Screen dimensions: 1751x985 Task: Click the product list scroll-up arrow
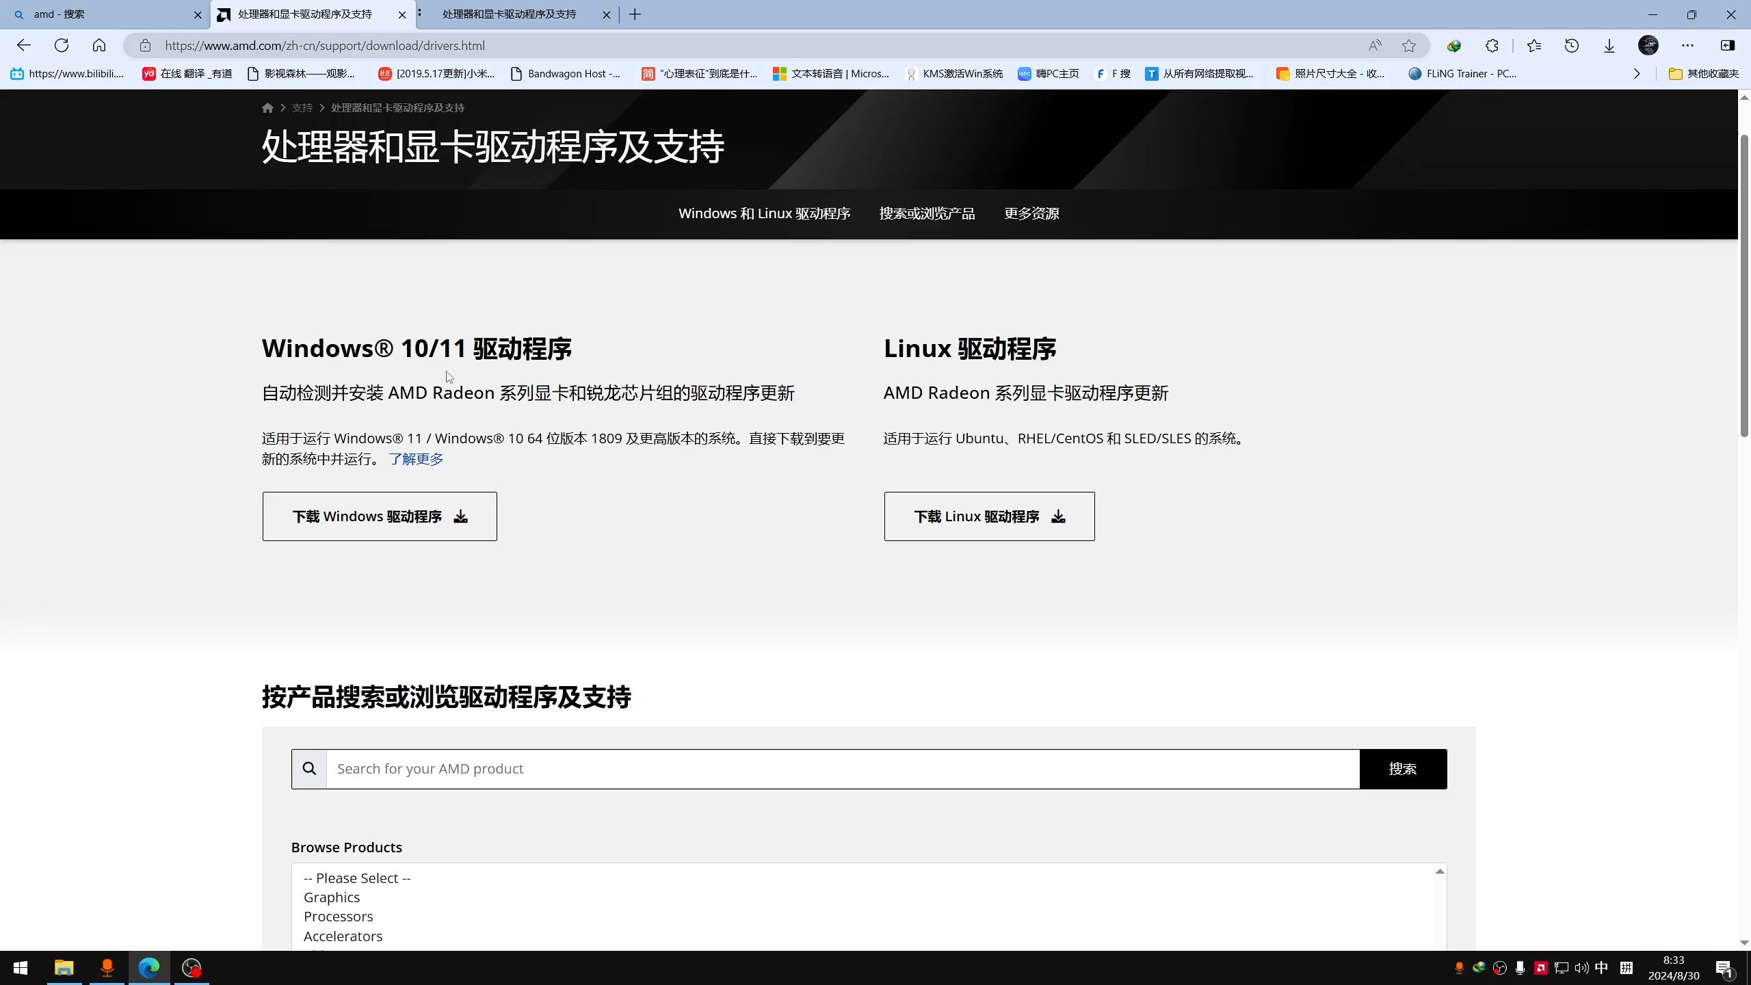click(1440, 871)
